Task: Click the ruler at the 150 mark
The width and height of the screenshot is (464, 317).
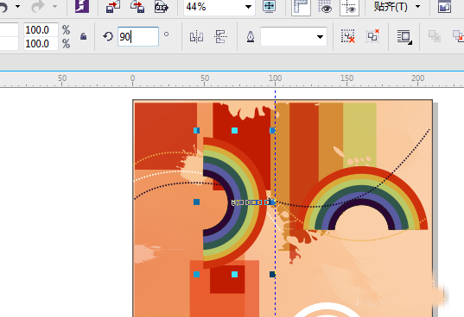Action: pos(346,79)
